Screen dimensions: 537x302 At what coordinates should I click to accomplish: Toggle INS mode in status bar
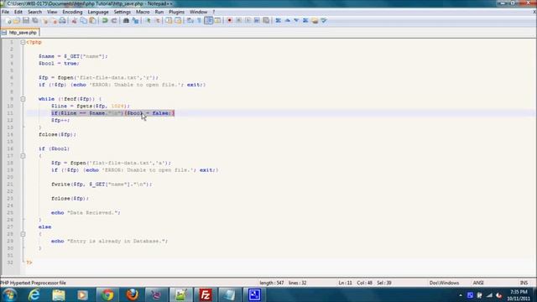[x=524, y=283]
